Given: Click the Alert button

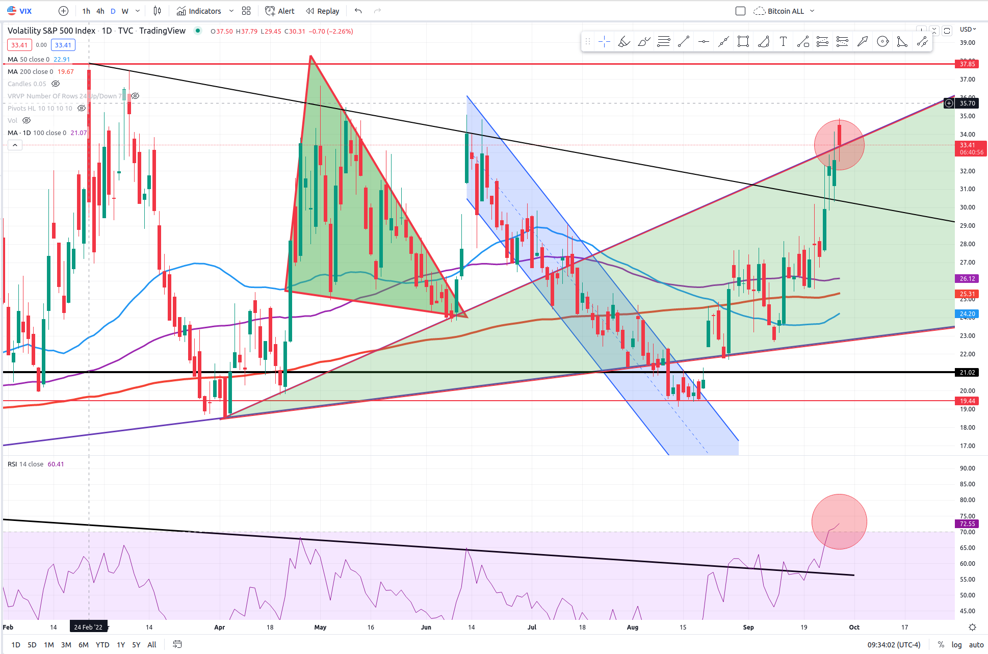Looking at the screenshot, I should click(x=280, y=11).
